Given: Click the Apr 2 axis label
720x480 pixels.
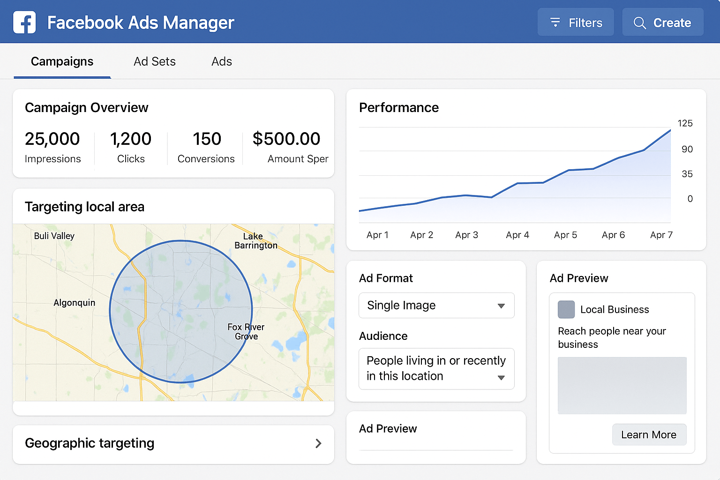Looking at the screenshot, I should click(421, 235).
